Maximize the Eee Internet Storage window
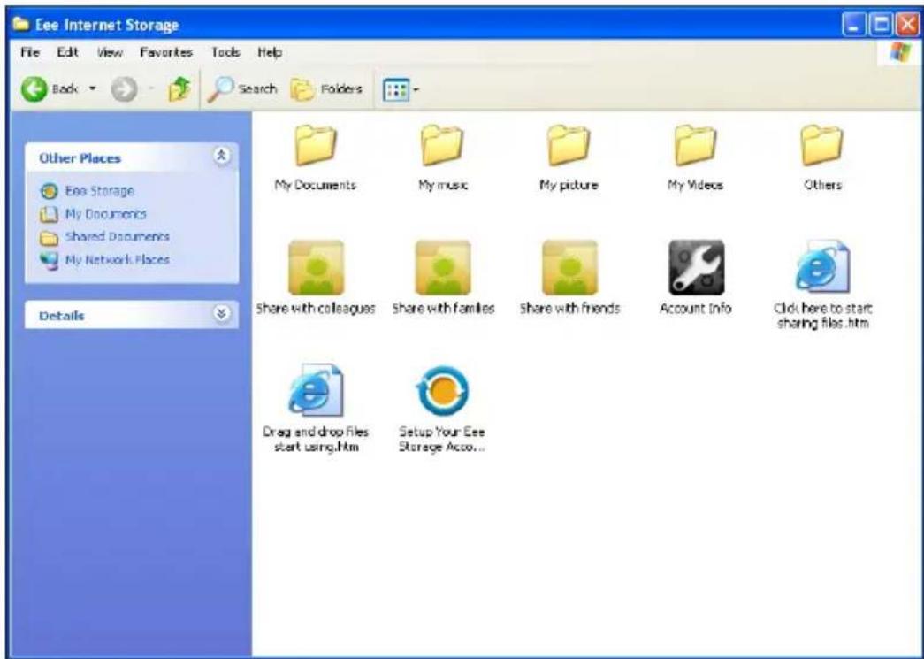The width and height of the screenshot is (924, 659). 882,26
